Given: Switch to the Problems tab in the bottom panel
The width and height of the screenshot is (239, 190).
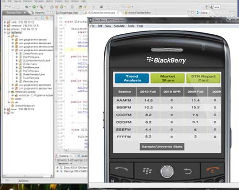Looking at the screenshot, I should click(x=64, y=156).
